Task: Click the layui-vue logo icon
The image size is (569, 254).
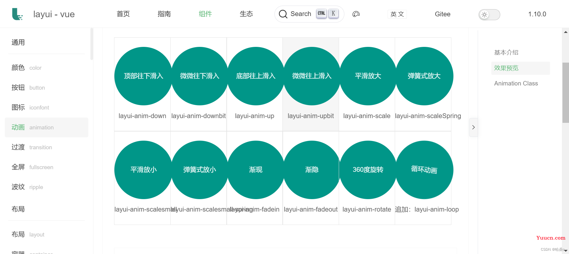Action: [17, 14]
